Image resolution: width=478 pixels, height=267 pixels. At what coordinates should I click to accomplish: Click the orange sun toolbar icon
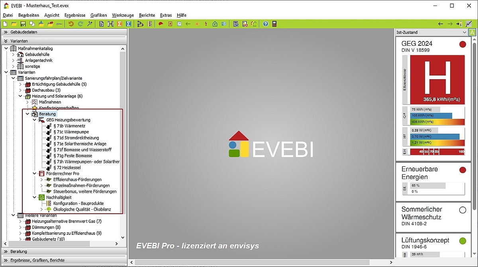pos(197,24)
